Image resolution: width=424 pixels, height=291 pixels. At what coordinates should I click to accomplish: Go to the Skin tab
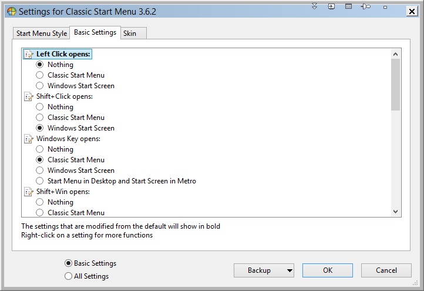pos(133,34)
